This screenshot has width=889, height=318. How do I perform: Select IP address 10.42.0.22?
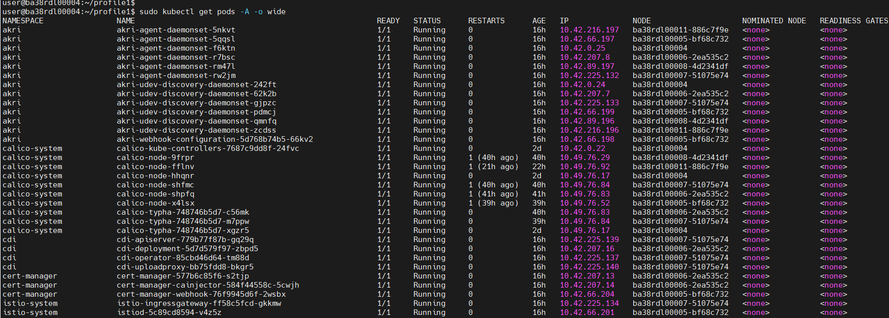583,148
